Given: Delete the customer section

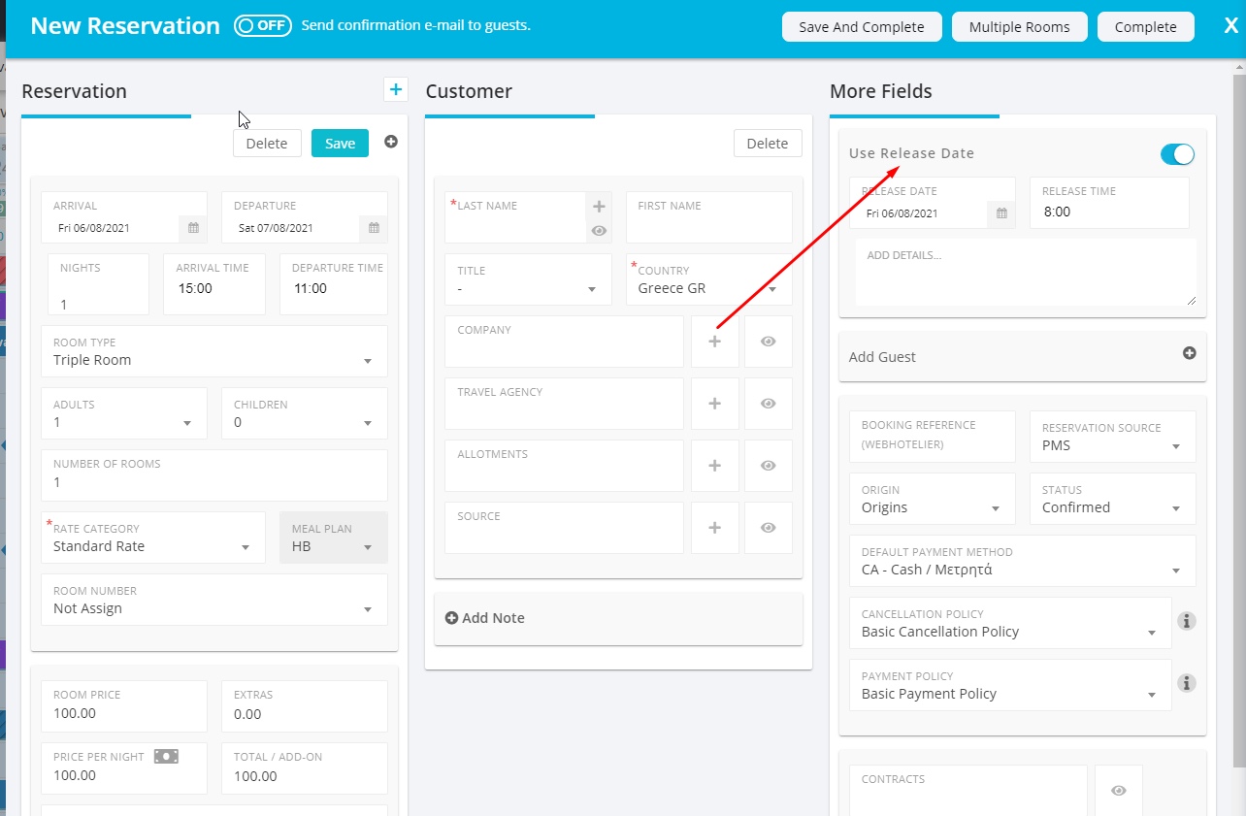Looking at the screenshot, I should [x=768, y=143].
